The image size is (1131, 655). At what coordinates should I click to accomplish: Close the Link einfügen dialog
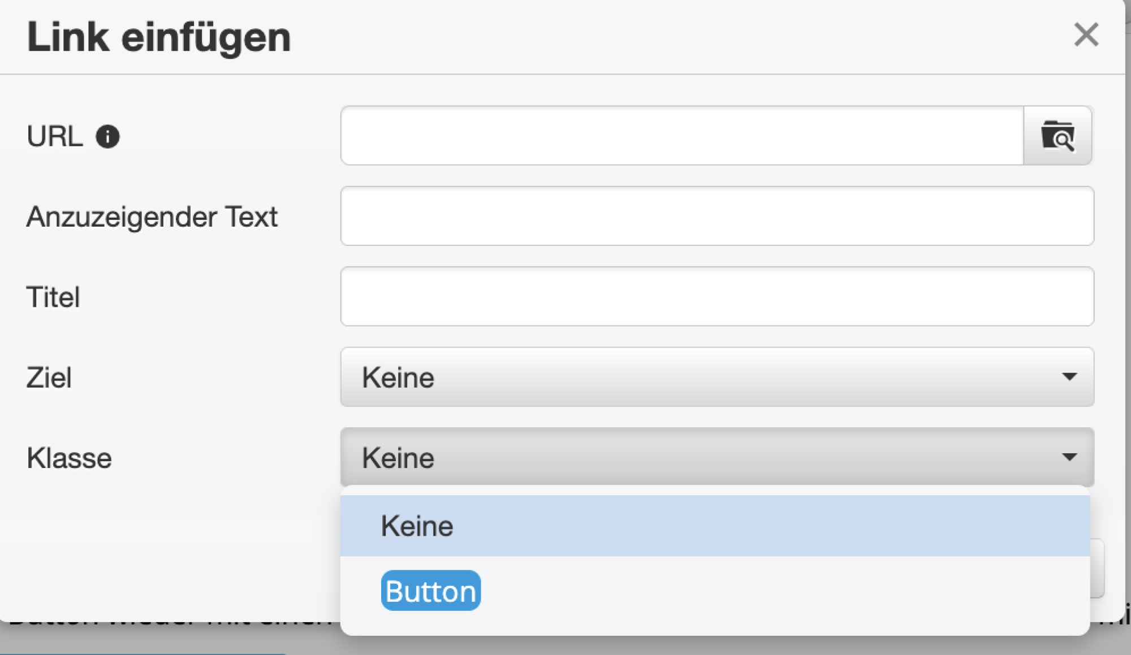pos(1086,36)
